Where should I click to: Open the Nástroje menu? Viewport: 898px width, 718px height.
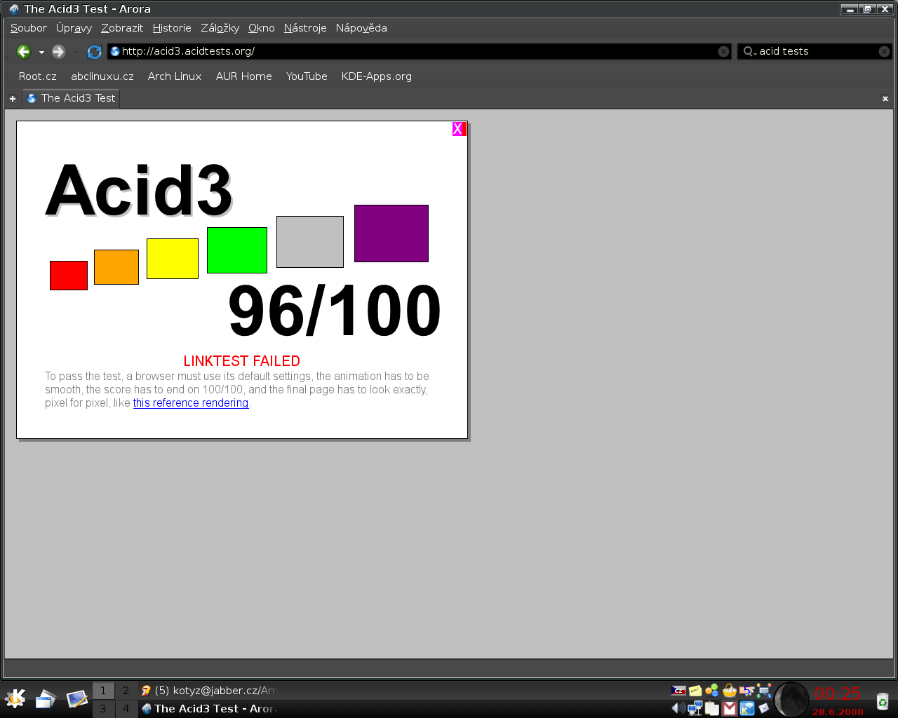(305, 28)
